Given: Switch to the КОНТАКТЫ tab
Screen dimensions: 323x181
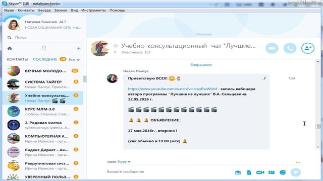Looking at the screenshot, I should [x=17, y=59].
